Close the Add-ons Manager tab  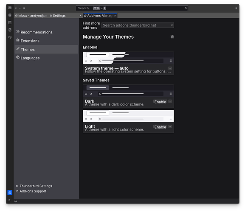coord(115,16)
